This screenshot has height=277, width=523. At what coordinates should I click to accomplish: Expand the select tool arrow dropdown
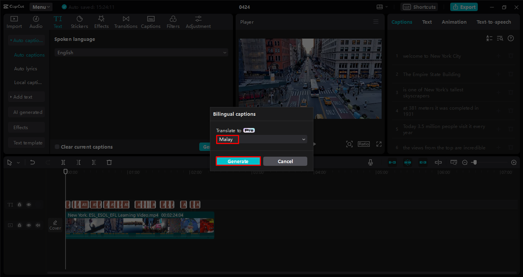18,163
